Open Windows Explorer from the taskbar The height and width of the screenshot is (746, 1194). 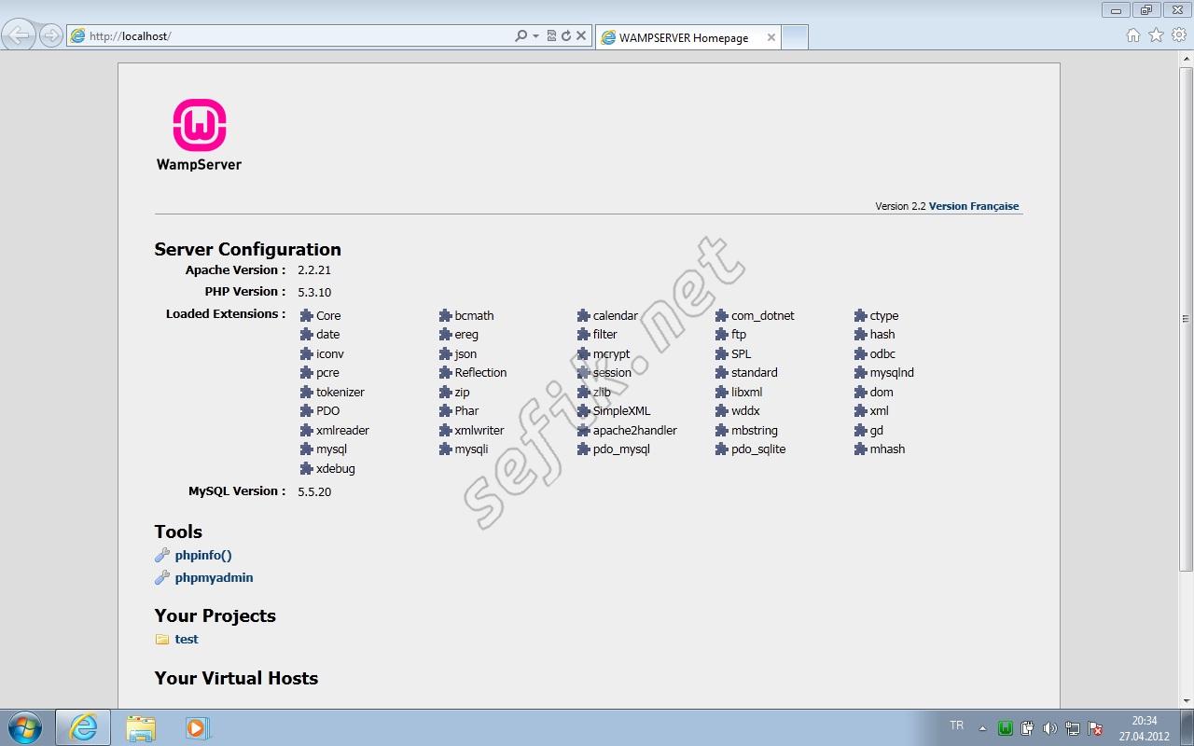point(141,727)
